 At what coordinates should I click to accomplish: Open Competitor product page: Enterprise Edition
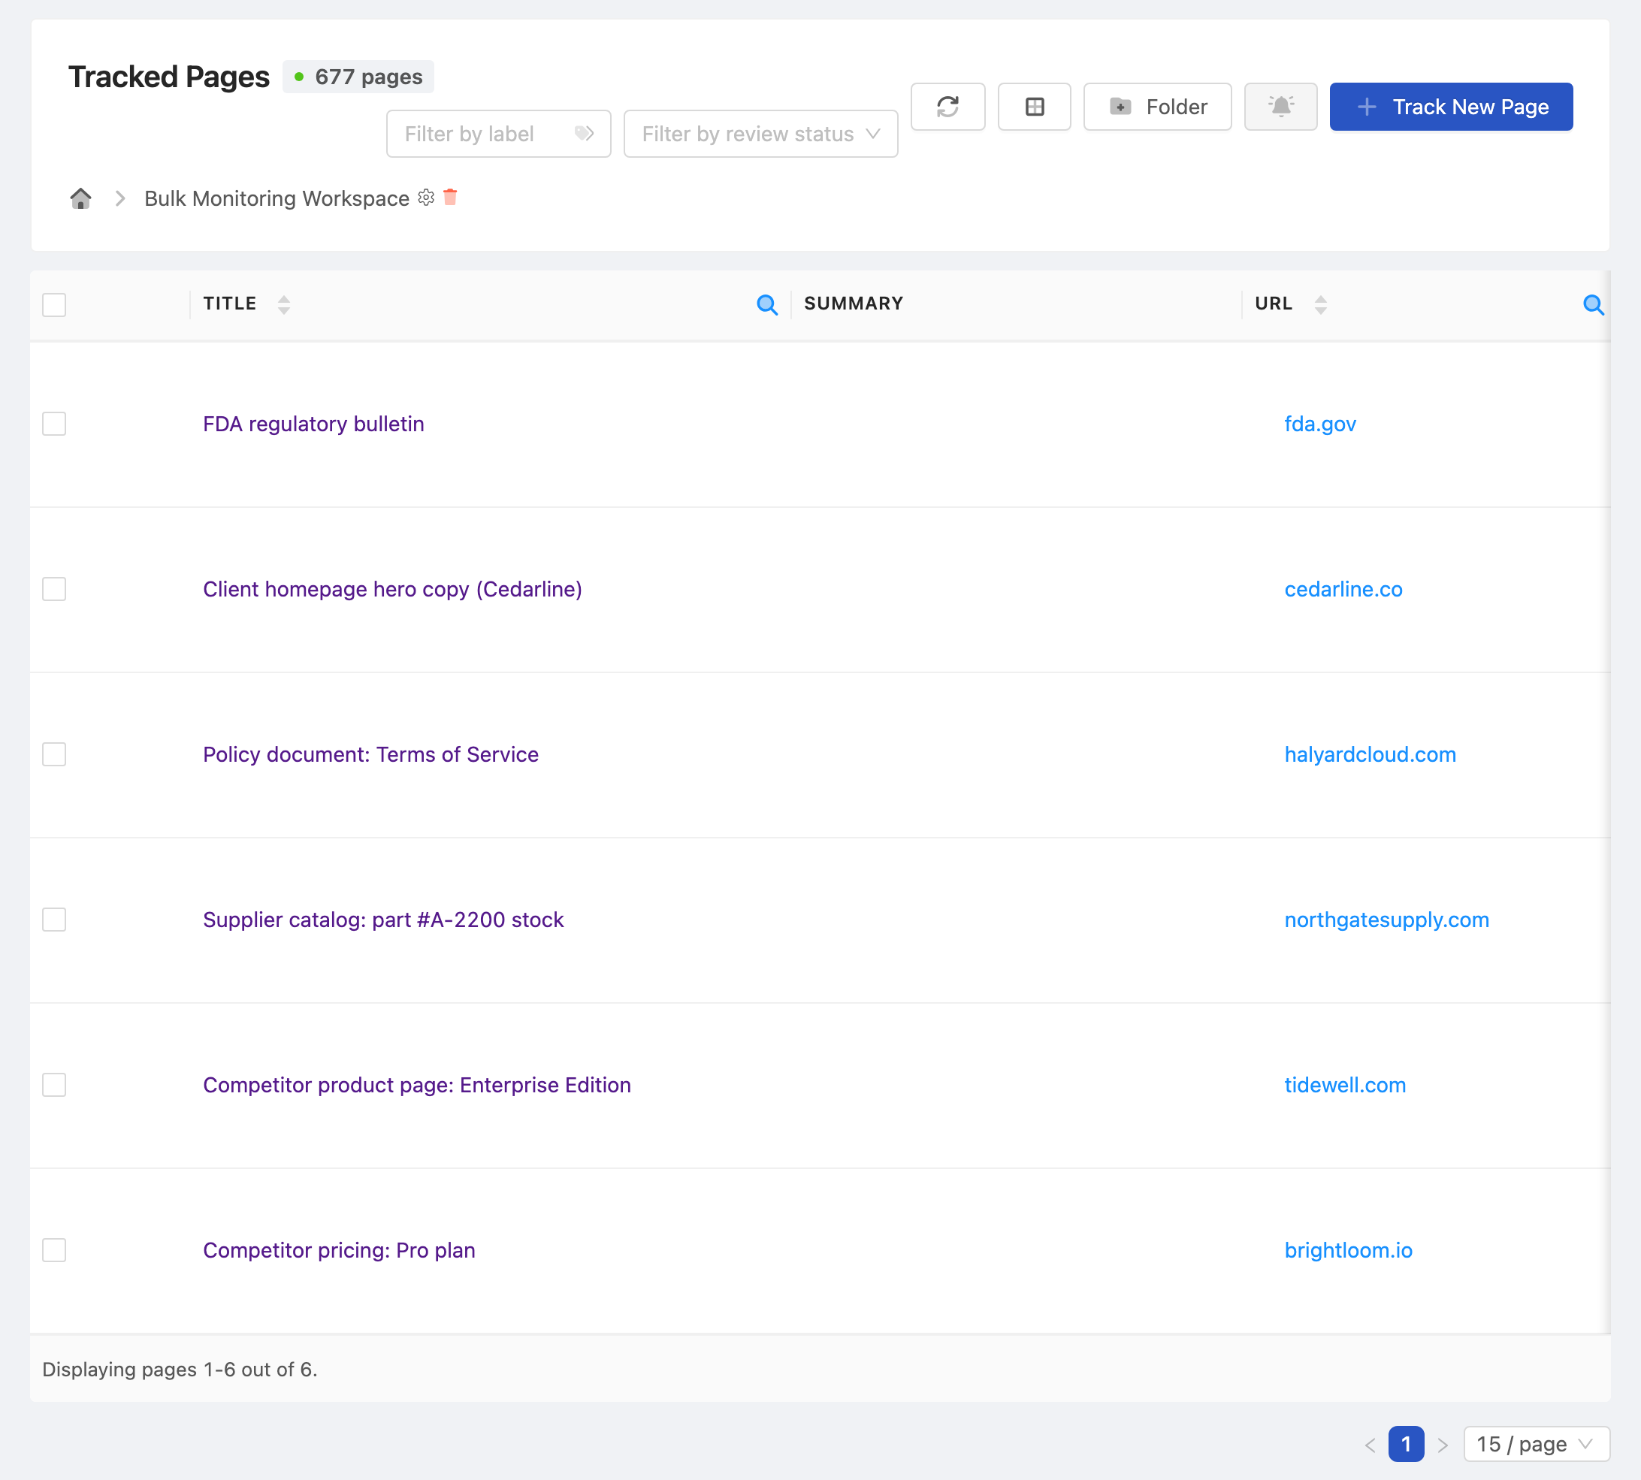click(x=417, y=1085)
